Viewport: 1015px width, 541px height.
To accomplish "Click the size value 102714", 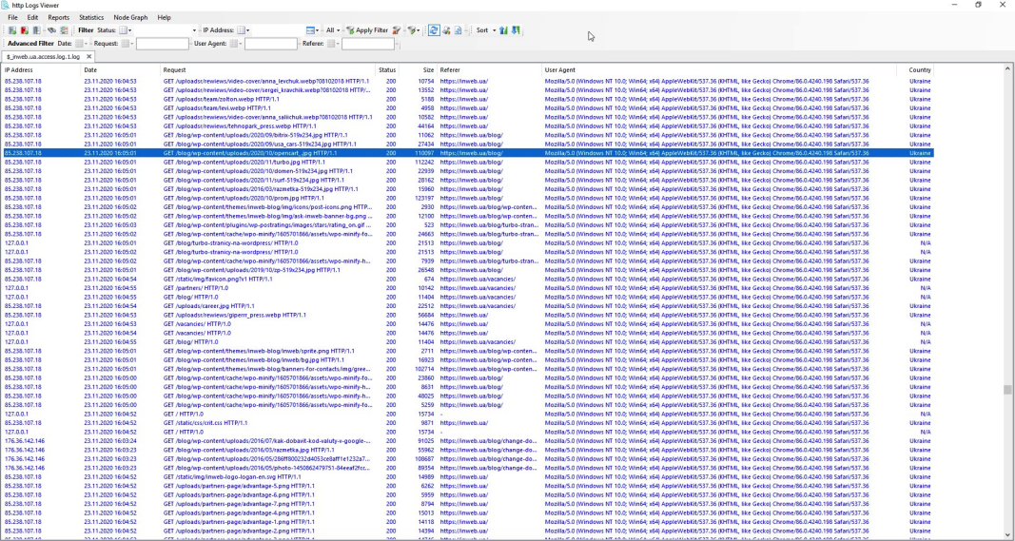I will click(x=424, y=369).
